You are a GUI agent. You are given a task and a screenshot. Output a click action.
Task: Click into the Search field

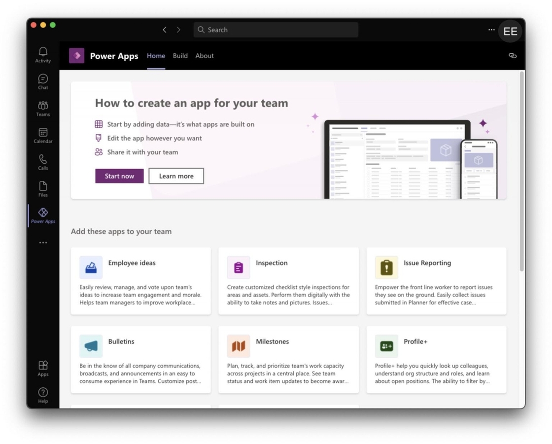pyautogui.click(x=275, y=30)
